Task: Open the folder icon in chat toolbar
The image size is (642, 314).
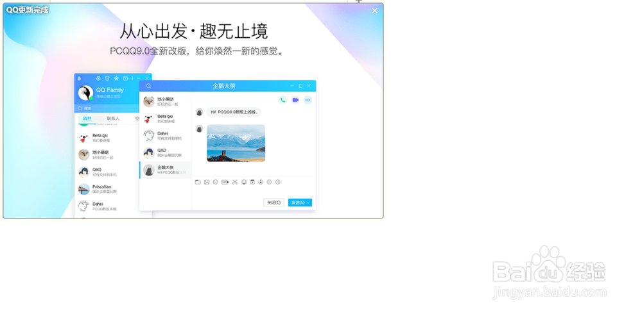Action: pos(198,182)
